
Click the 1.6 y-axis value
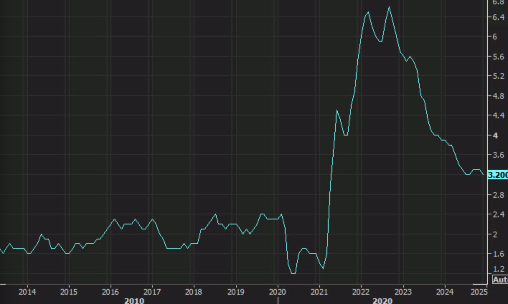click(498, 254)
